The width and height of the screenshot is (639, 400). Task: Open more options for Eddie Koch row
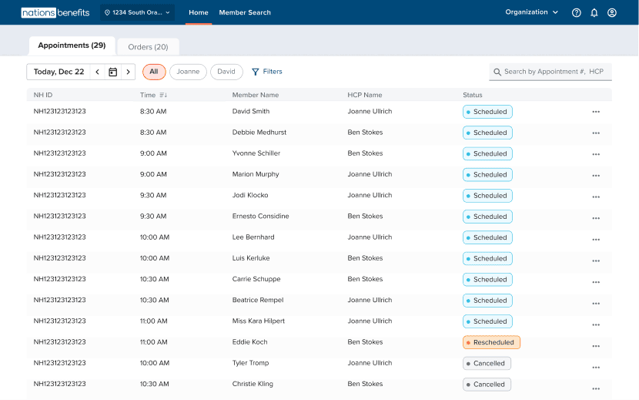tap(596, 346)
